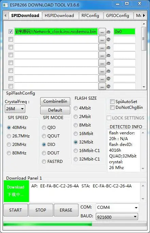
Task: Choose 80MHz SPI speed option
Action: [9, 153]
